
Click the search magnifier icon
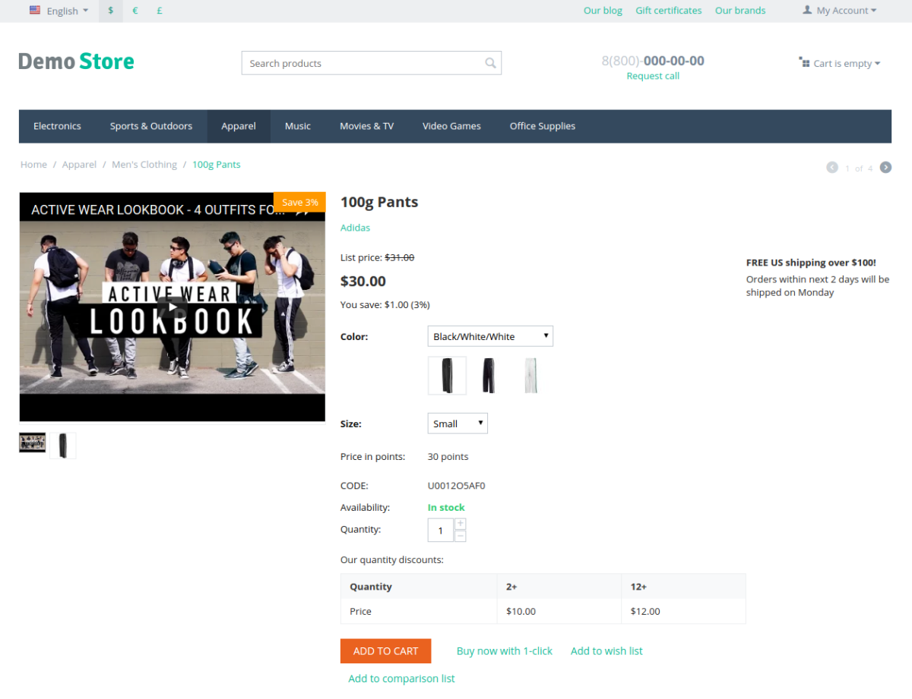coord(490,64)
